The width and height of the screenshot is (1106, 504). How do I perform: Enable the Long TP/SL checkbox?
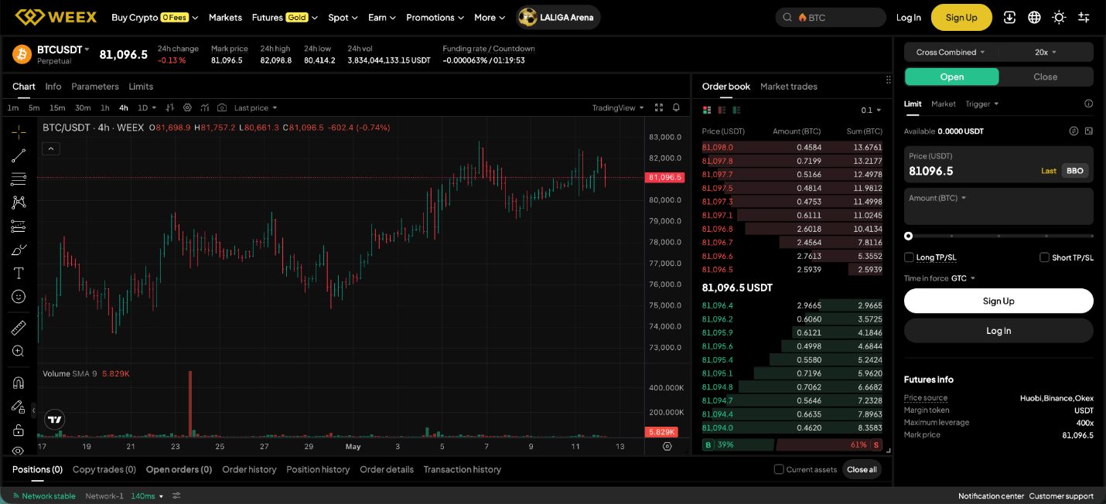[909, 257]
